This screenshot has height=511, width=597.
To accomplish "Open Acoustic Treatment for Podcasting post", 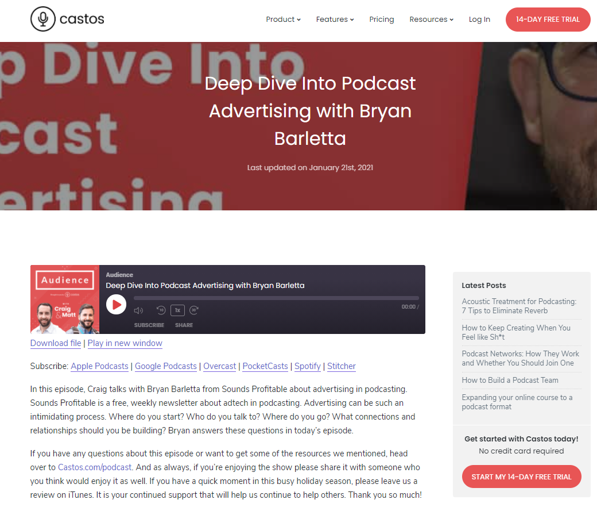I will (519, 306).
